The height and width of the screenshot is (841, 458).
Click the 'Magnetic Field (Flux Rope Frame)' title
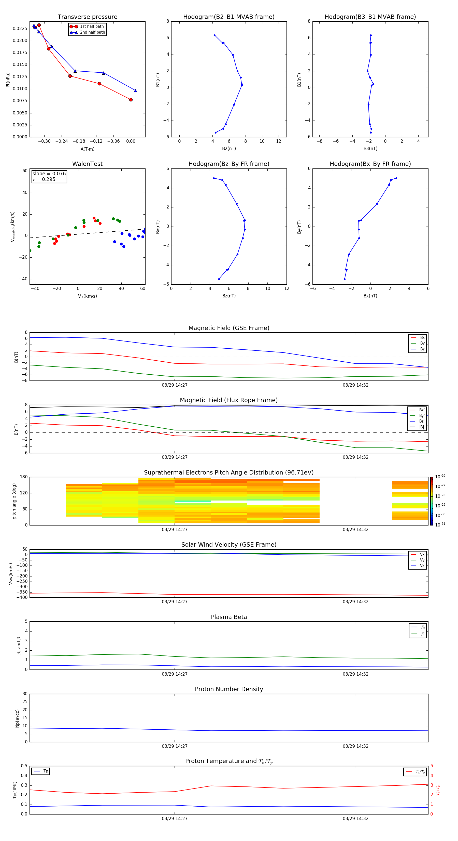tap(229, 400)
